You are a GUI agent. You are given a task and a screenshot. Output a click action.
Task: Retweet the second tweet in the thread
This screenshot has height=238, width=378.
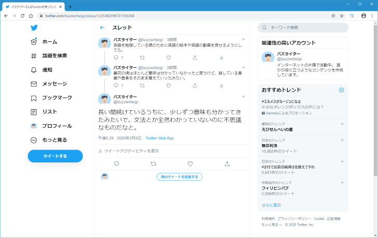142,85
